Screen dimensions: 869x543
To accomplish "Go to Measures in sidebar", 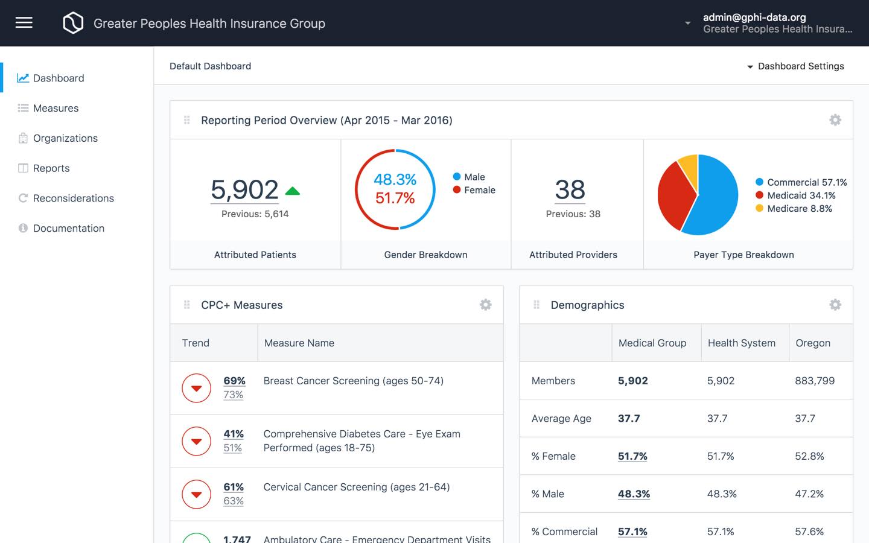I will [56, 108].
